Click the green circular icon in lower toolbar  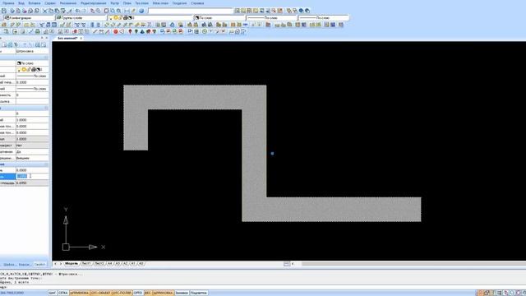coord(205,31)
